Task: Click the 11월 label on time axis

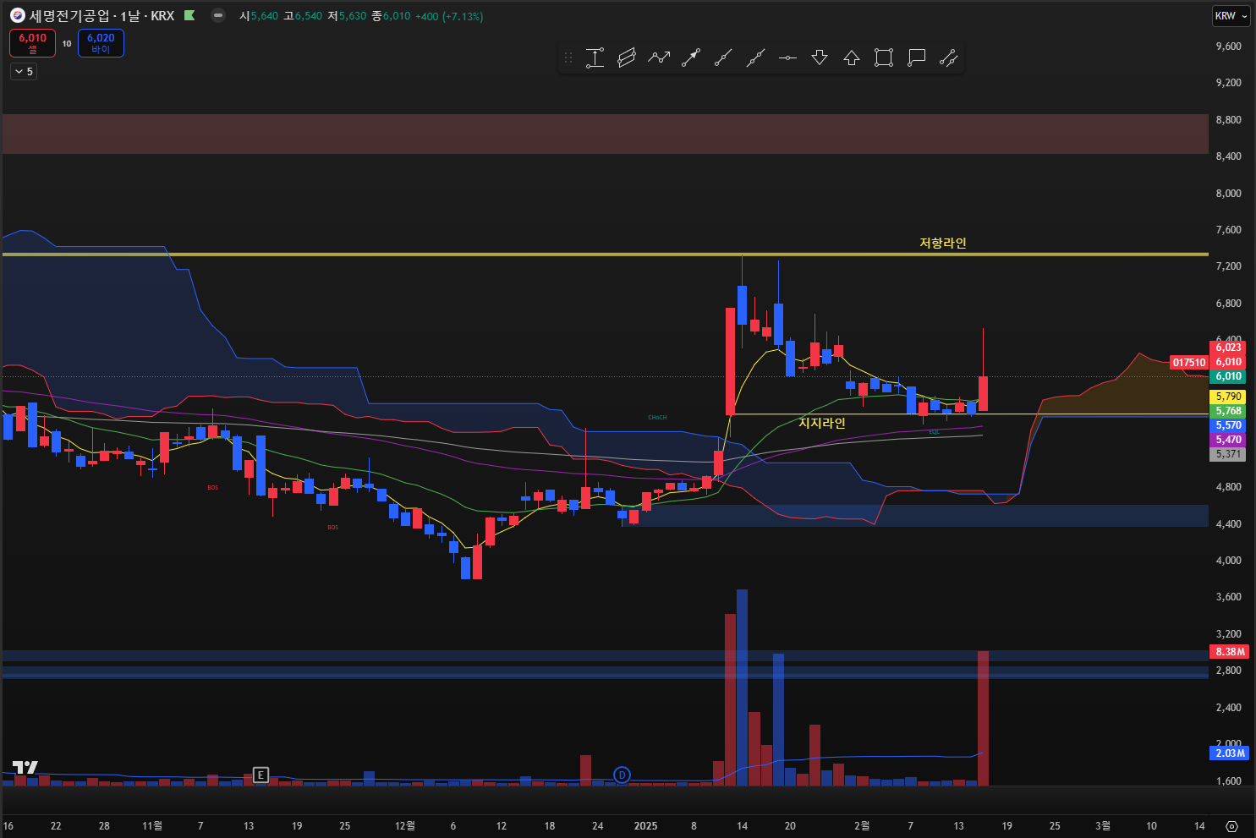Action: (x=152, y=826)
